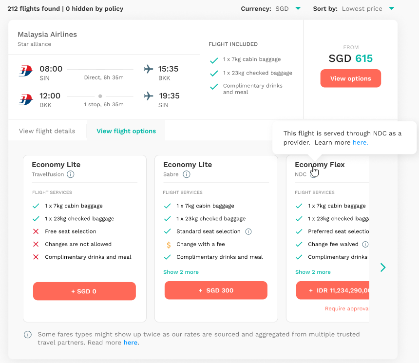Click info icon beside fare types notice
419x363 pixels.
pos(28,335)
